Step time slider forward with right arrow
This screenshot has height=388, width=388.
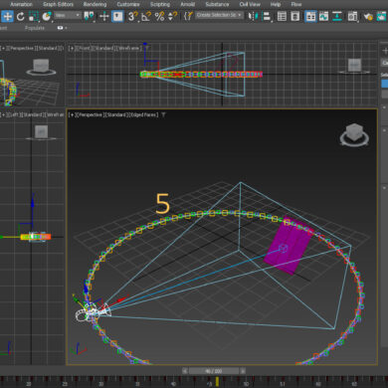click(x=243, y=371)
